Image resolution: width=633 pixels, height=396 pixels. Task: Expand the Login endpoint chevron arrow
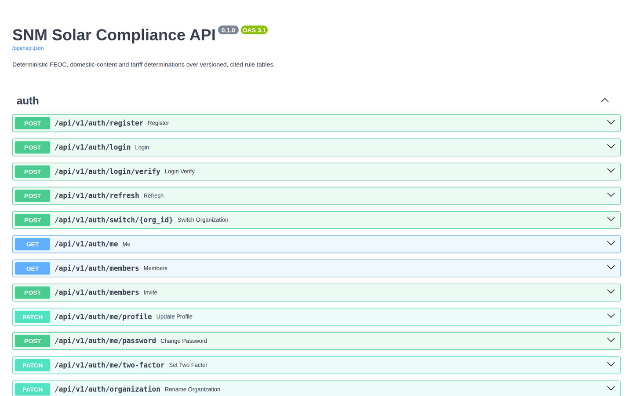611,147
